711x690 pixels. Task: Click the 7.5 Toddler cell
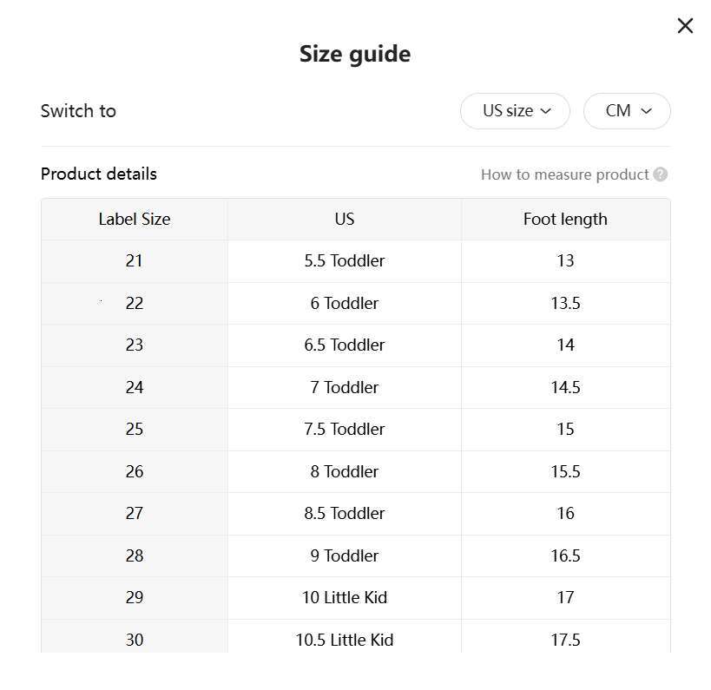(x=345, y=430)
